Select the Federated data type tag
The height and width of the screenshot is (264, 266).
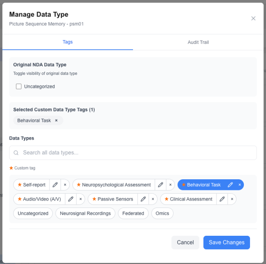pyautogui.click(x=133, y=213)
